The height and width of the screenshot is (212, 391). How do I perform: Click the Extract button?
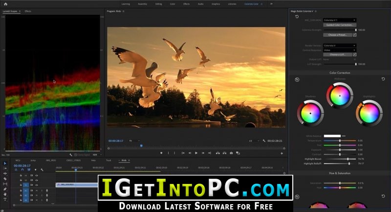pos(224,153)
